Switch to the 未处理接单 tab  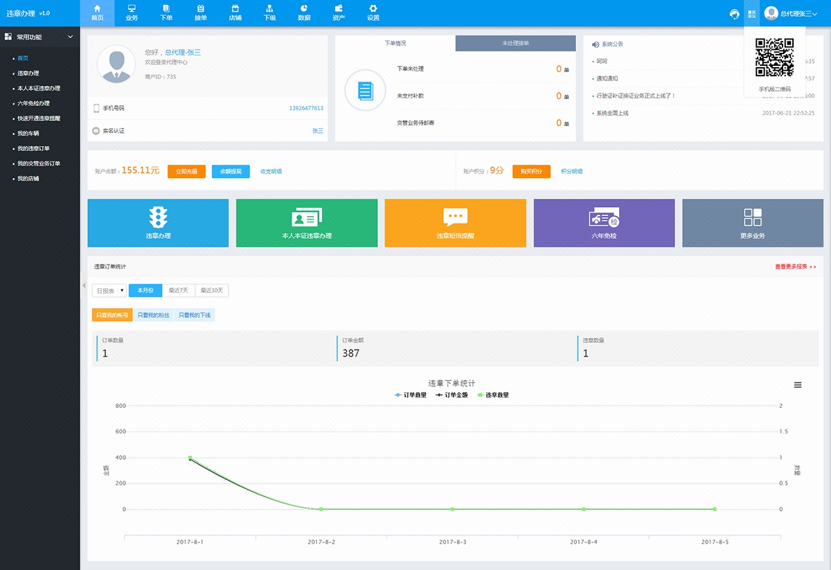coord(515,44)
